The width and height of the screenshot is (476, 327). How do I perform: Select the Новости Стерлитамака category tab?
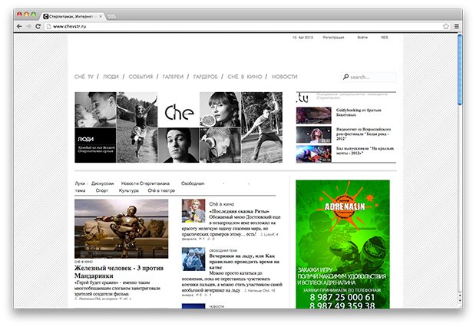tap(146, 184)
